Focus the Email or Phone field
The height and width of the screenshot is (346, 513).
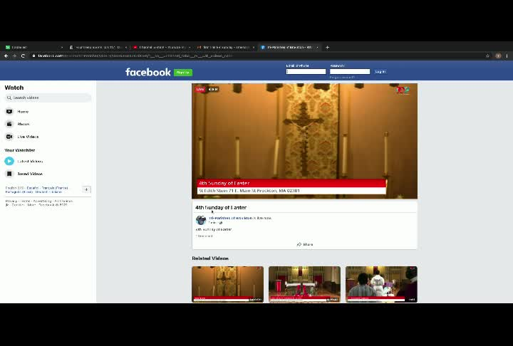306,72
